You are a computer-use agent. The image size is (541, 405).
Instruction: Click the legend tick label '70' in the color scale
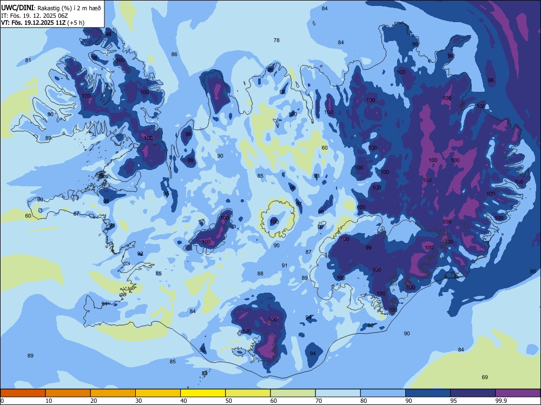pyautogui.click(x=319, y=401)
